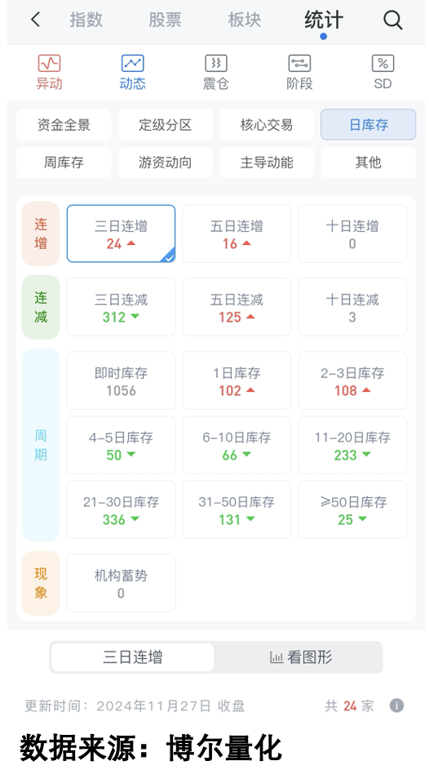
Task: Select the 游资动向 chip
Action: 165,162
